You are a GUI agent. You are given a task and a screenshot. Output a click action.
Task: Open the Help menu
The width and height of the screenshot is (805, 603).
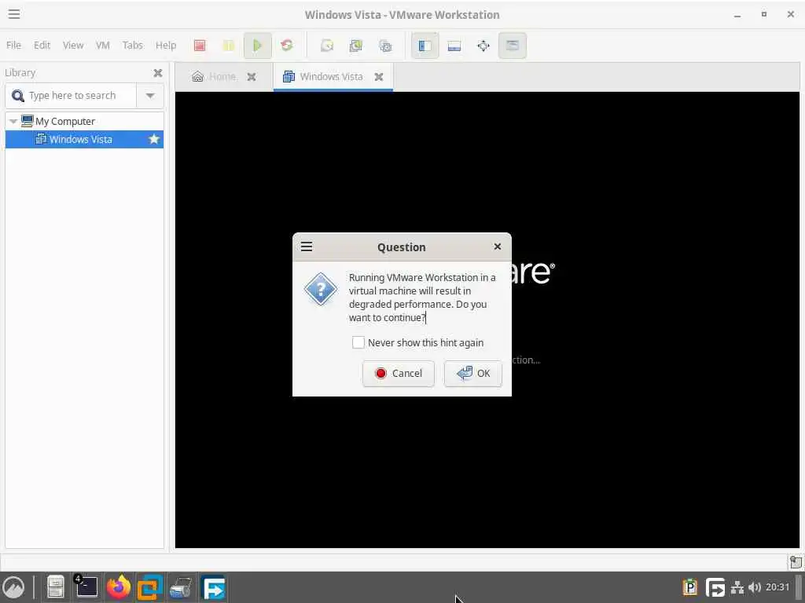[166, 45]
